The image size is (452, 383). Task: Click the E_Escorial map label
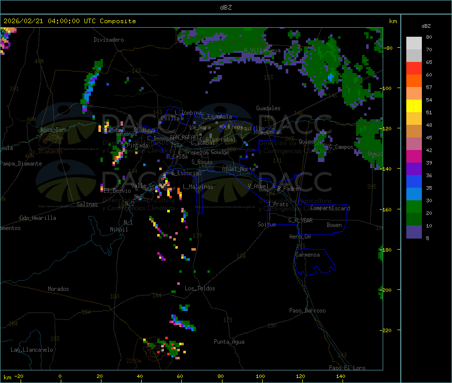point(186,173)
